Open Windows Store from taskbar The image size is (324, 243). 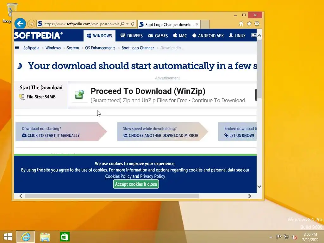point(65,237)
